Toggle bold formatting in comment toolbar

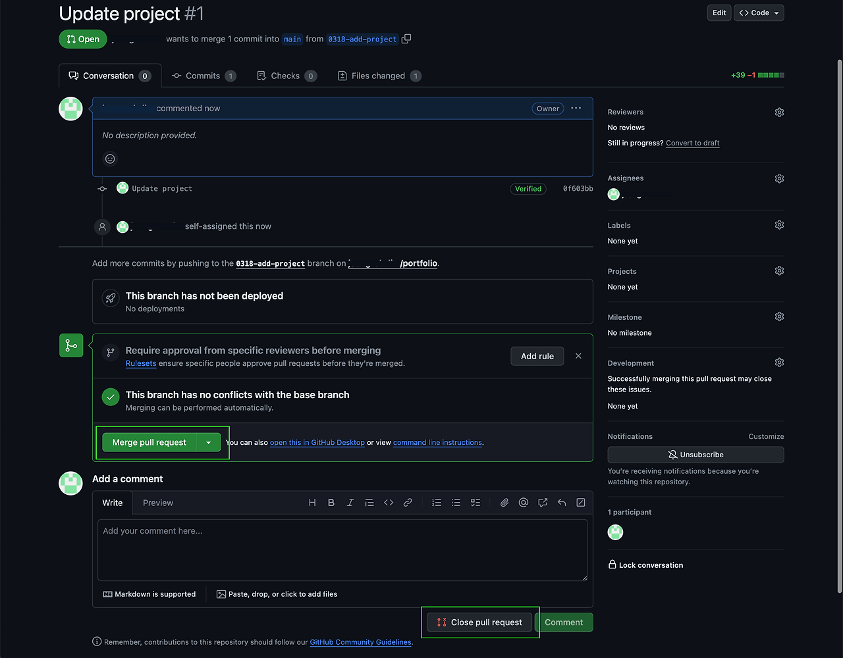pyautogui.click(x=331, y=502)
